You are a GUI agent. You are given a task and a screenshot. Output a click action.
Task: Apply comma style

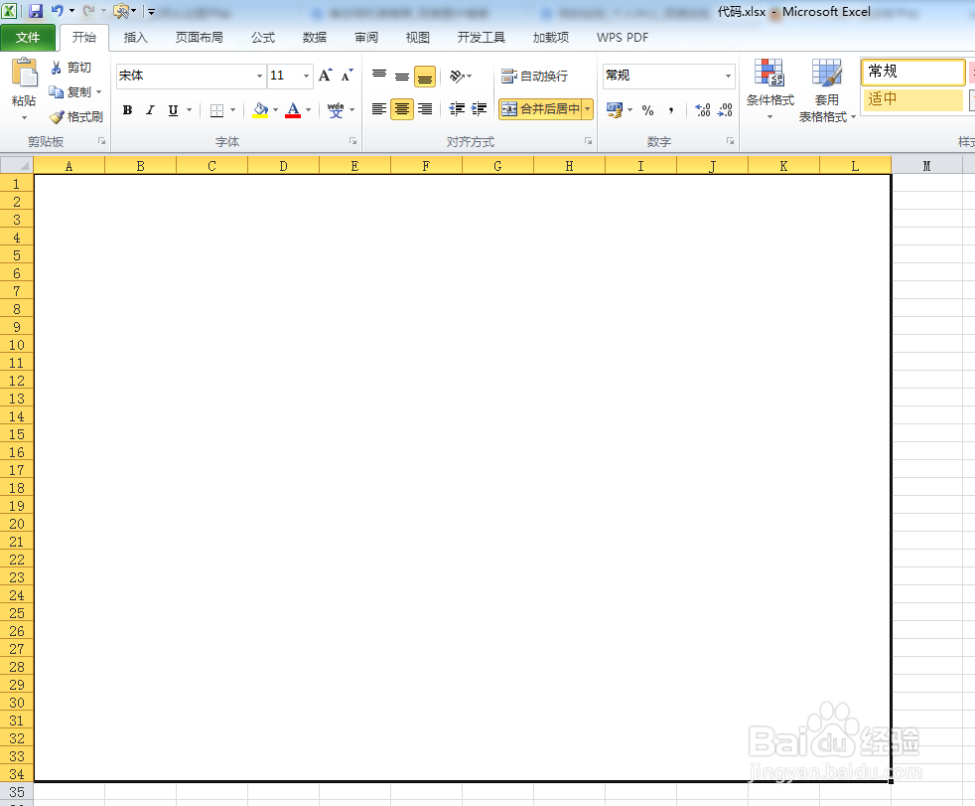pyautogui.click(x=671, y=110)
